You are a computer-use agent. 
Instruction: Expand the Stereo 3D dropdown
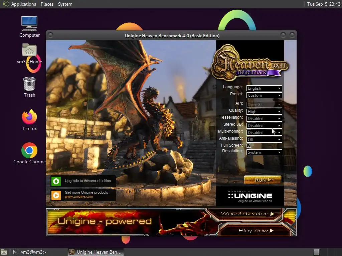pyautogui.click(x=264, y=125)
